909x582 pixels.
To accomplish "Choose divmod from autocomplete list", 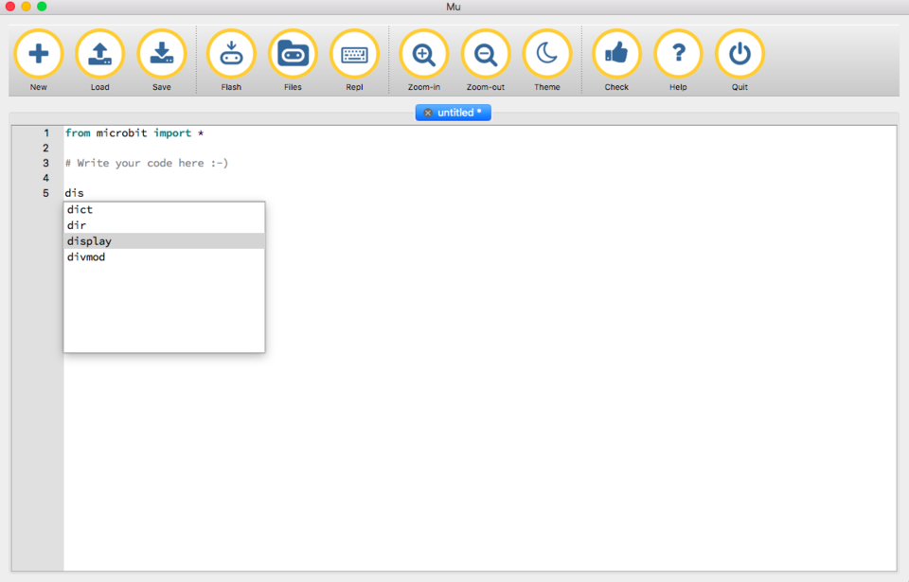I will (x=164, y=256).
